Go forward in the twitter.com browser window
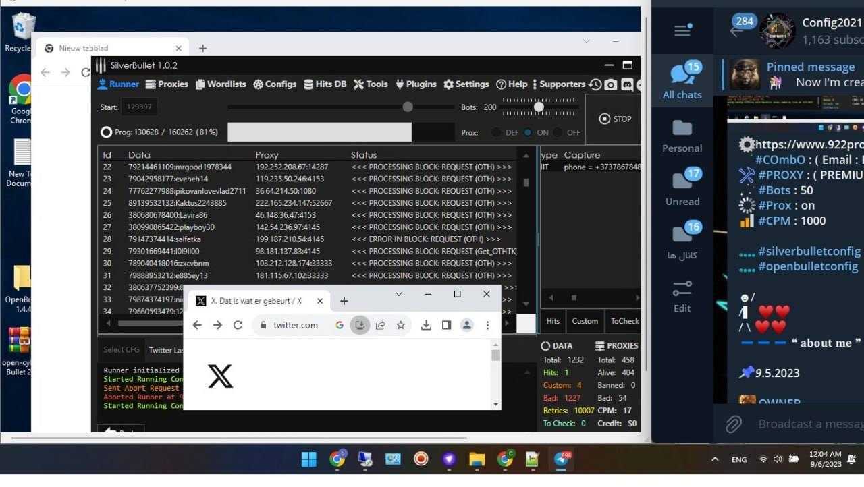864x487 pixels. click(x=217, y=325)
